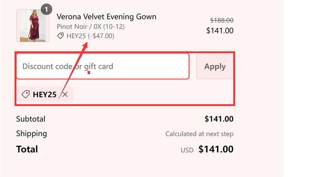This screenshot has width=309, height=177.
Task: Click the bold Subtotal amount $141.00
Action: click(x=219, y=119)
